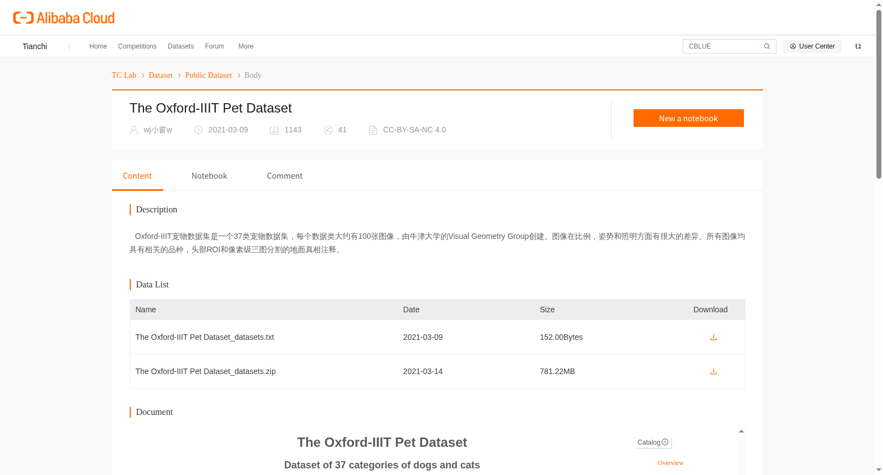Screen dimensions: 883x475
Task: Click the CC-BY-SA-NC 4.0 license text
Action: [x=414, y=130]
